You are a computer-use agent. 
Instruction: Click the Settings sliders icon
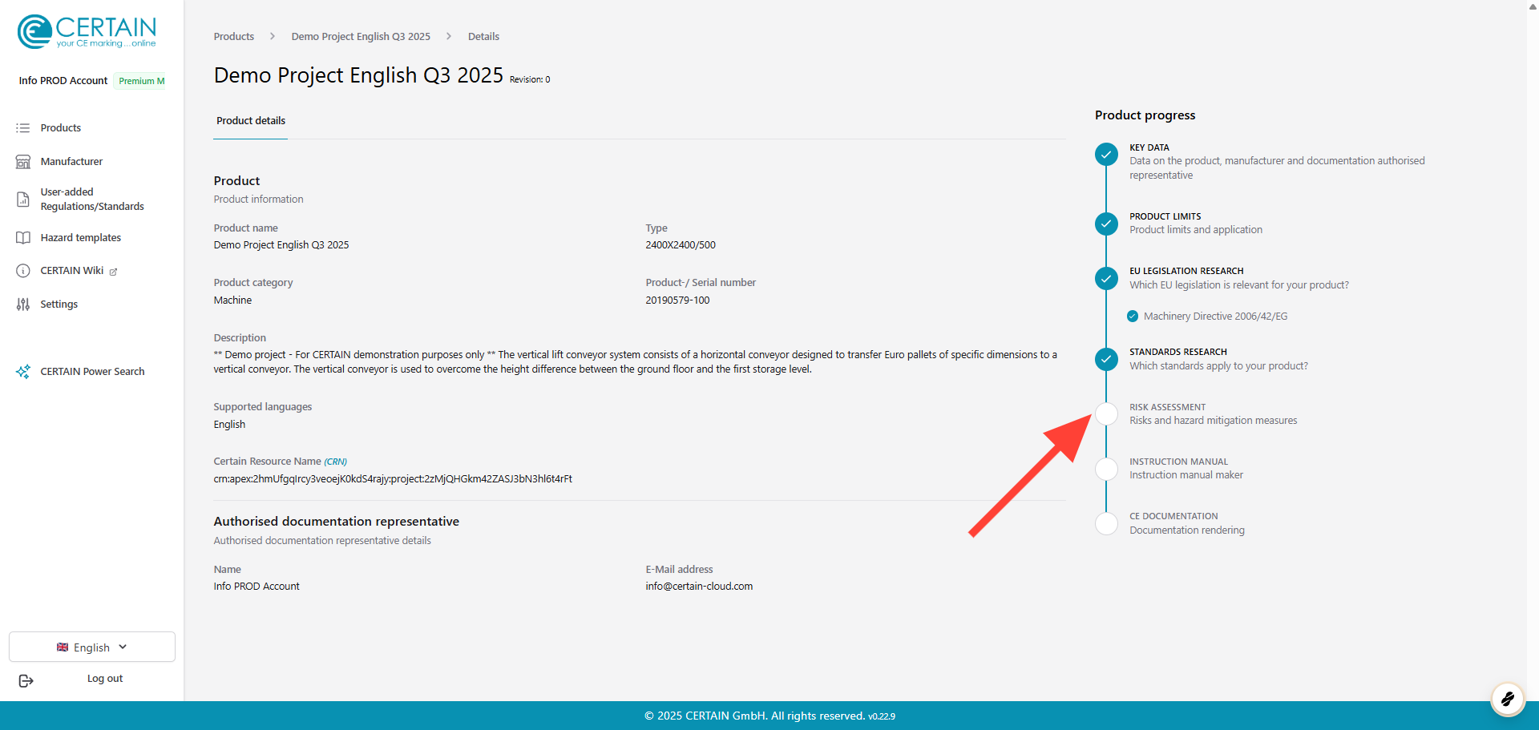pyautogui.click(x=23, y=305)
